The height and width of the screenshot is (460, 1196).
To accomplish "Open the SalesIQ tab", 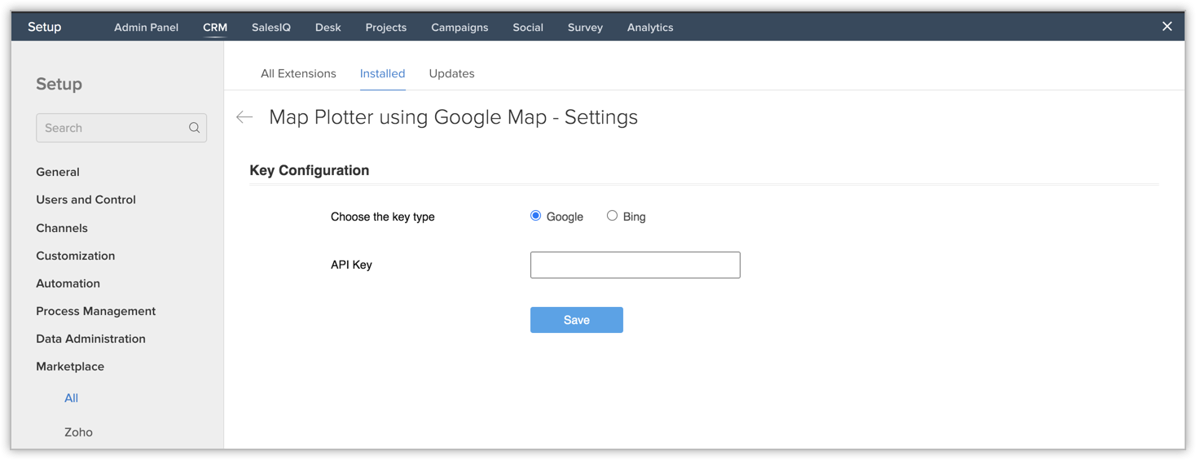I will pyautogui.click(x=271, y=27).
